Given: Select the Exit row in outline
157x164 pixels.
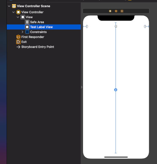Looking at the screenshot, I should point(44,42).
